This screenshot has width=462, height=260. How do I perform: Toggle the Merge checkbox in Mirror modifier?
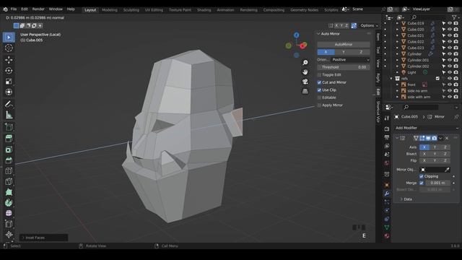(x=422, y=183)
